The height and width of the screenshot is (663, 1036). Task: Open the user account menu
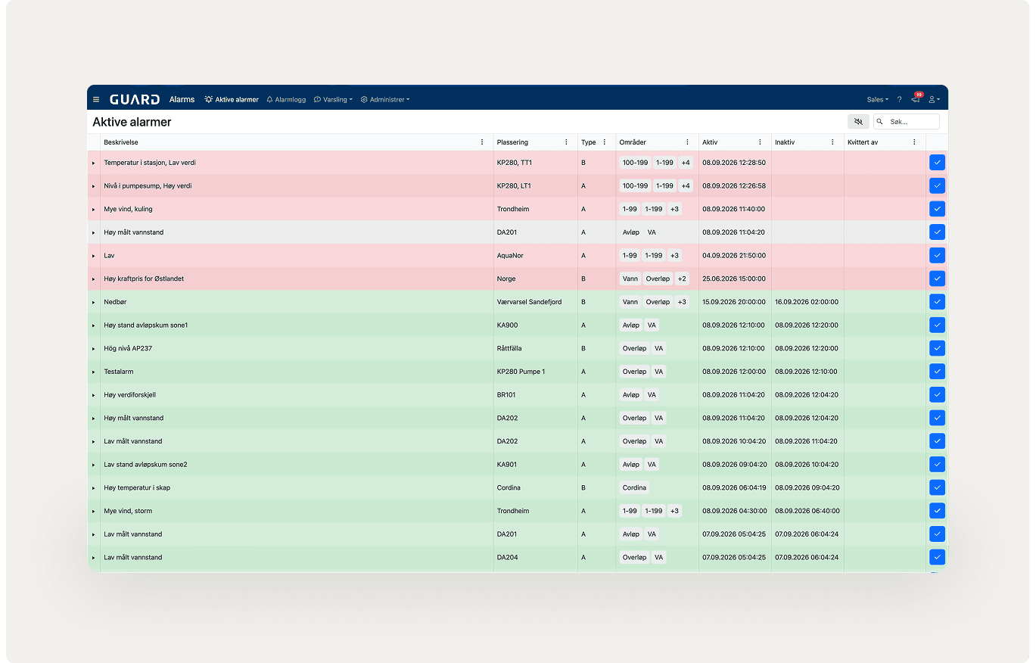coord(935,99)
